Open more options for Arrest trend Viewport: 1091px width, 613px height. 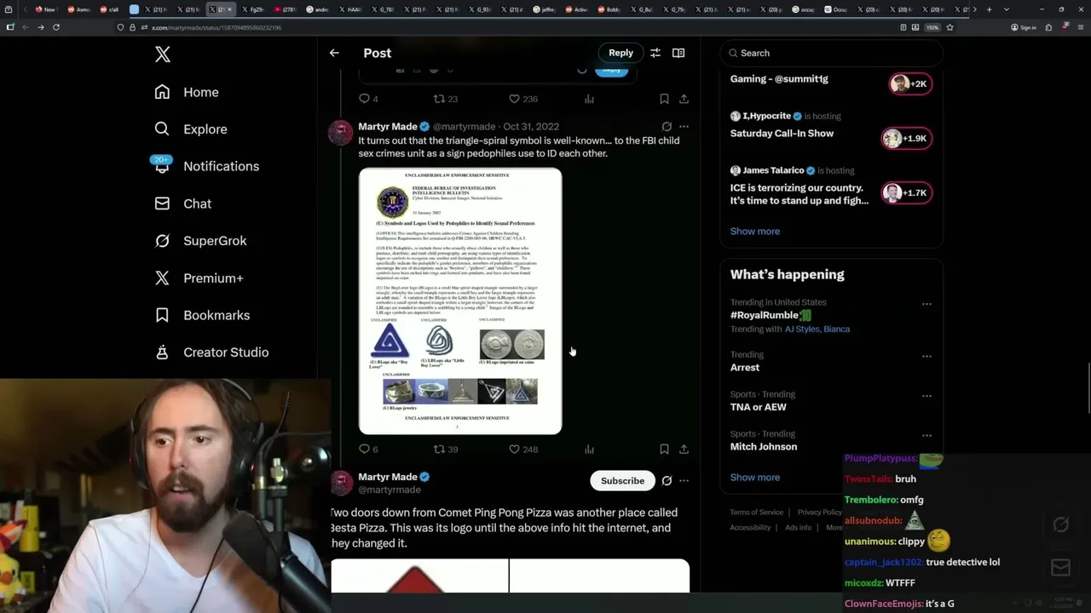click(x=926, y=356)
